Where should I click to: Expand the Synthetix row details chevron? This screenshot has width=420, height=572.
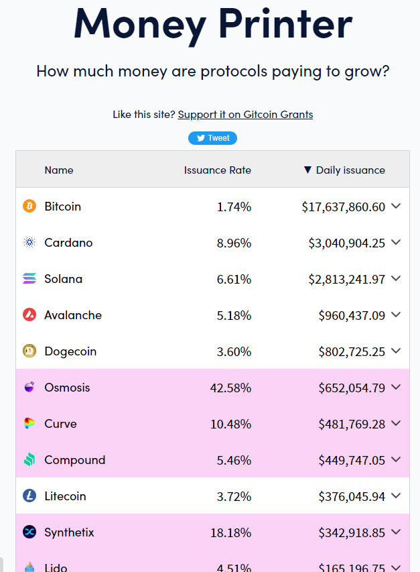(x=395, y=532)
